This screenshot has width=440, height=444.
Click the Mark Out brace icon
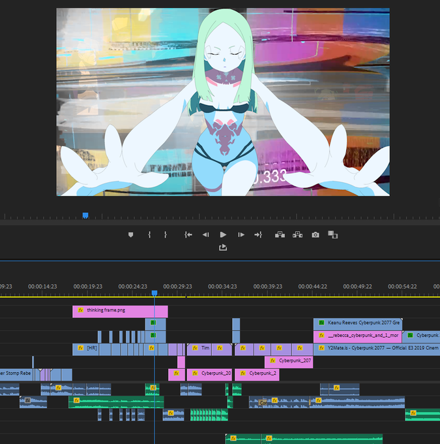166,235
